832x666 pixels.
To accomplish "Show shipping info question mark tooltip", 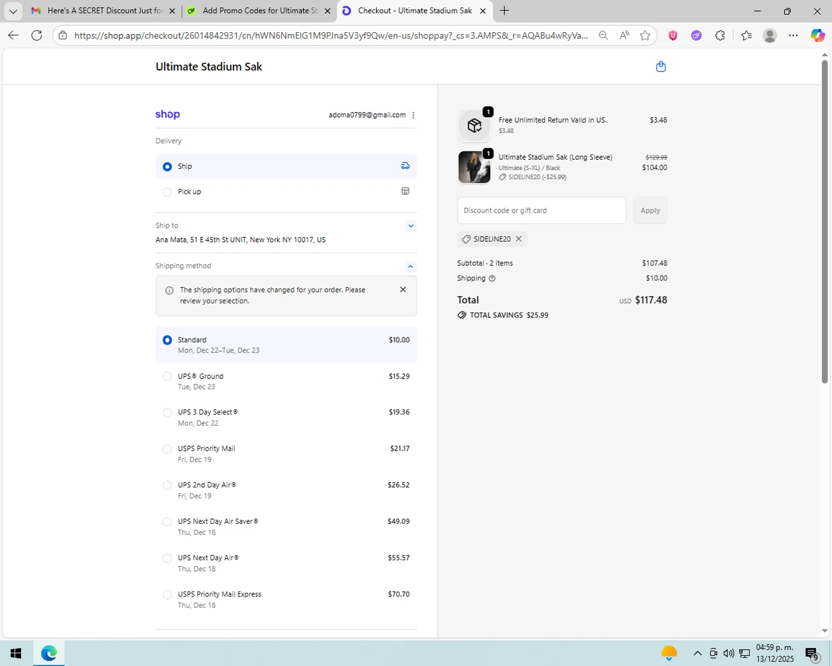I will pyautogui.click(x=492, y=279).
